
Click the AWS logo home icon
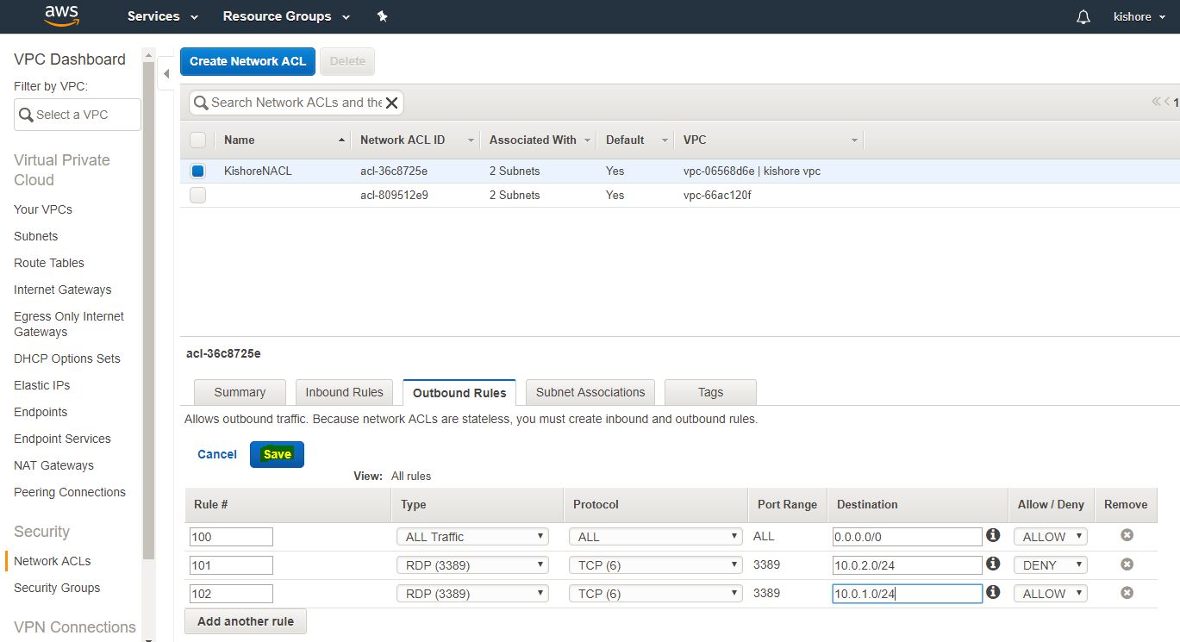click(x=61, y=16)
